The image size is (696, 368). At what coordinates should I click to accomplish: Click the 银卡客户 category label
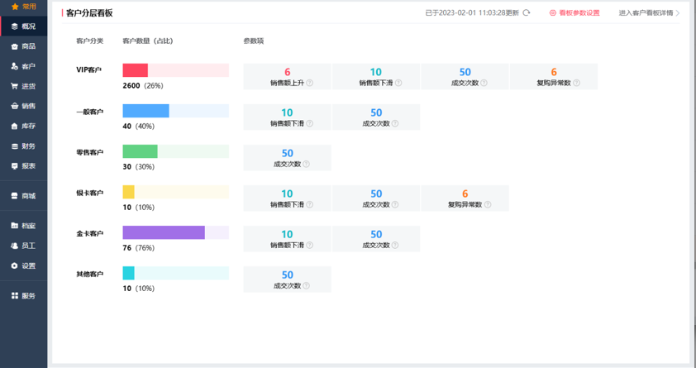pyautogui.click(x=89, y=194)
